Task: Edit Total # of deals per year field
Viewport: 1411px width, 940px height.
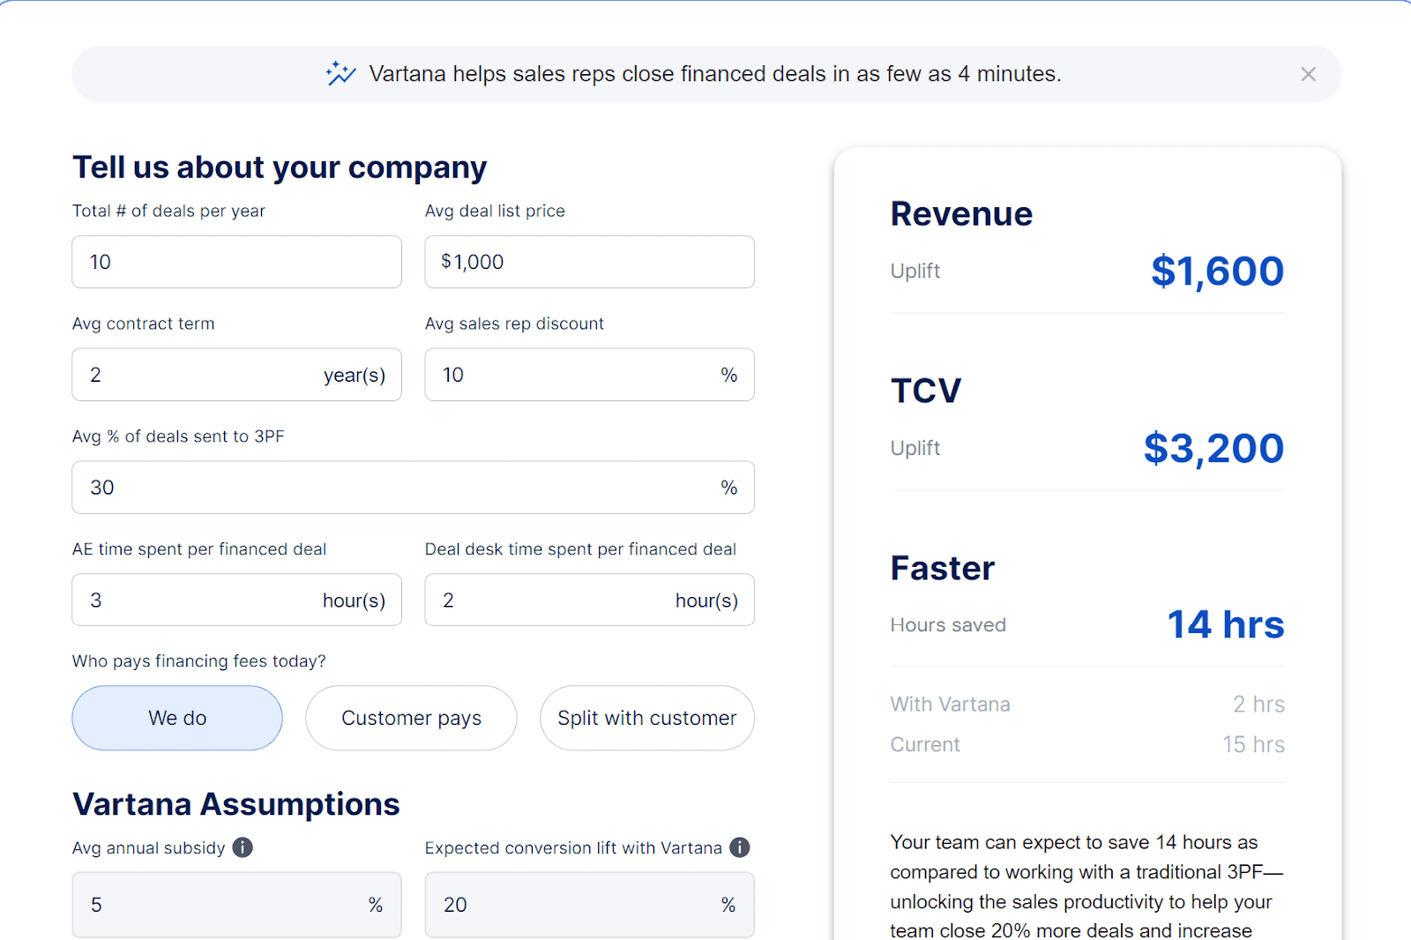Action: pyautogui.click(x=236, y=262)
